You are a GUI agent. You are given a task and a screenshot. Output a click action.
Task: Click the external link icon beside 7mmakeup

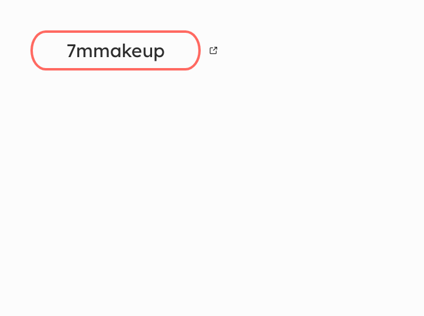pyautogui.click(x=214, y=50)
